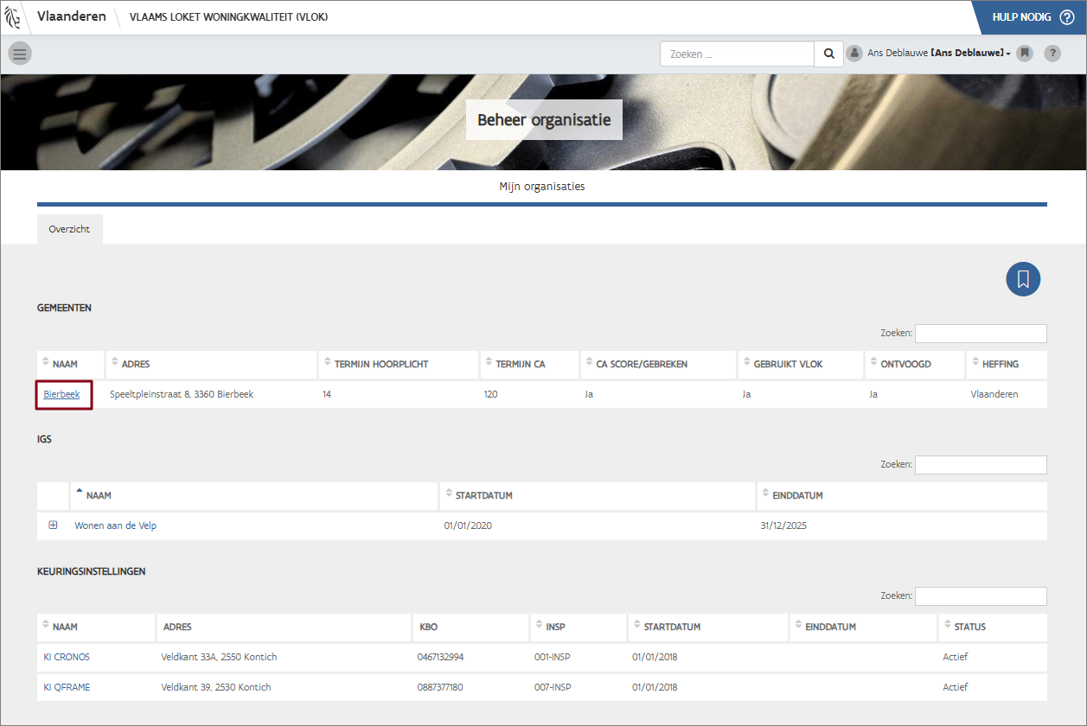The width and height of the screenshot is (1087, 726).
Task: Open the KI QFRAME link
Action: click(67, 688)
